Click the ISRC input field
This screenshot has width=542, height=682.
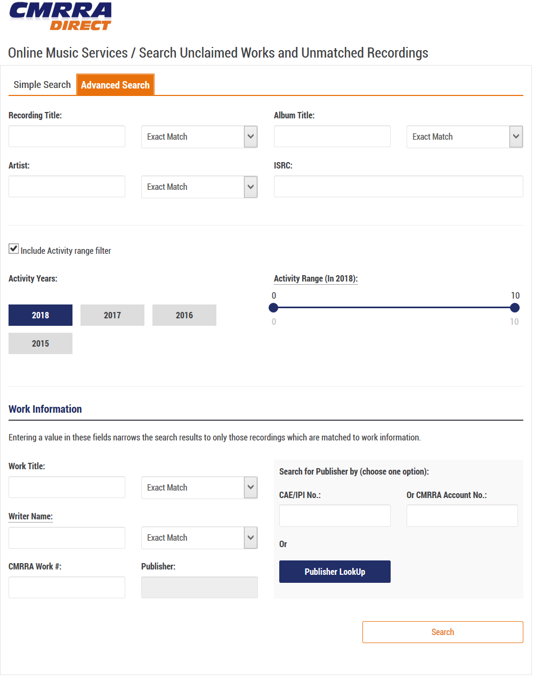[398, 187]
